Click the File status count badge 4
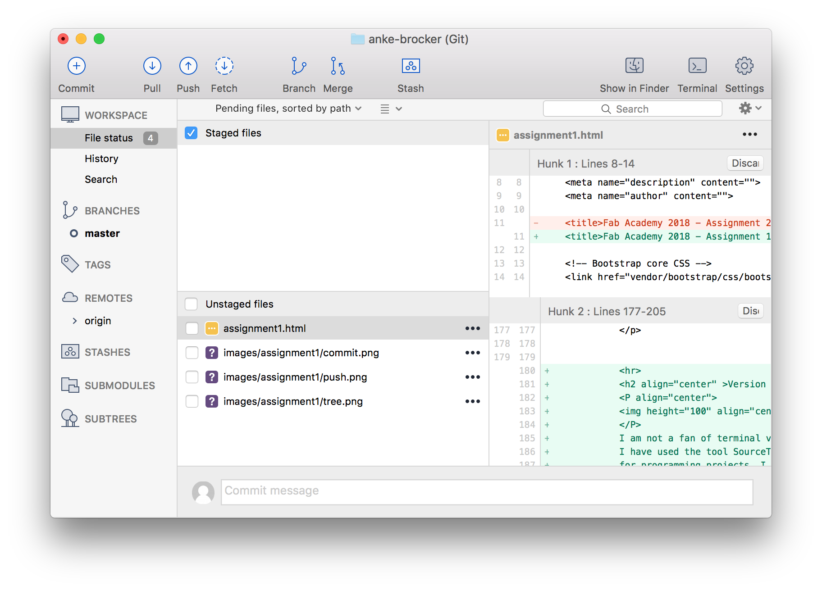Screen dimensions: 822x590 pyautogui.click(x=151, y=138)
